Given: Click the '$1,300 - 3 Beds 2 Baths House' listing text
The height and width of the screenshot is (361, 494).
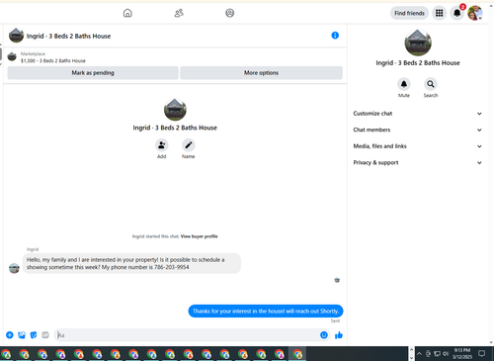Looking at the screenshot, I should point(53,61).
